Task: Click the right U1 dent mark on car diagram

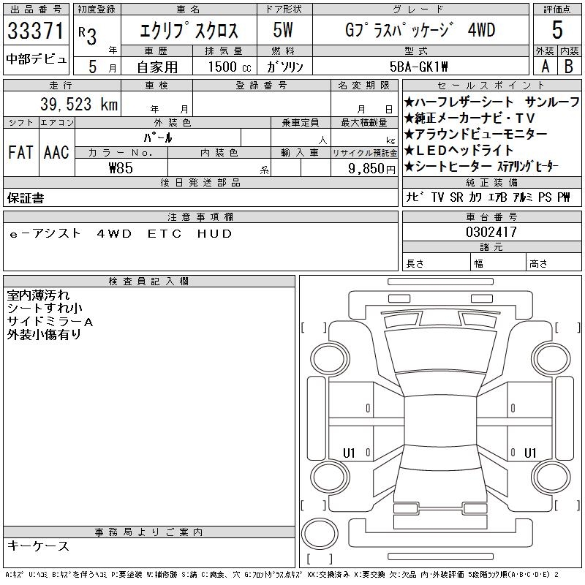Action: [530, 453]
